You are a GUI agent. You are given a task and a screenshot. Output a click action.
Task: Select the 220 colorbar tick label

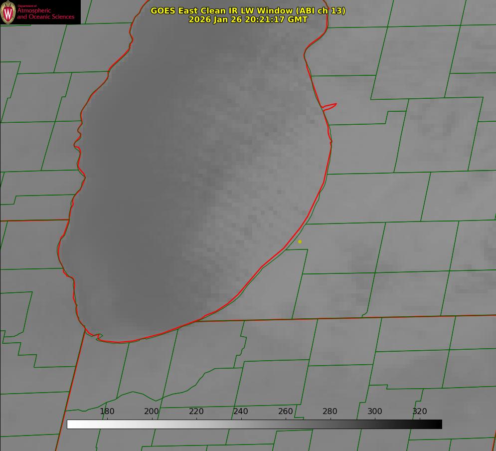196,412
